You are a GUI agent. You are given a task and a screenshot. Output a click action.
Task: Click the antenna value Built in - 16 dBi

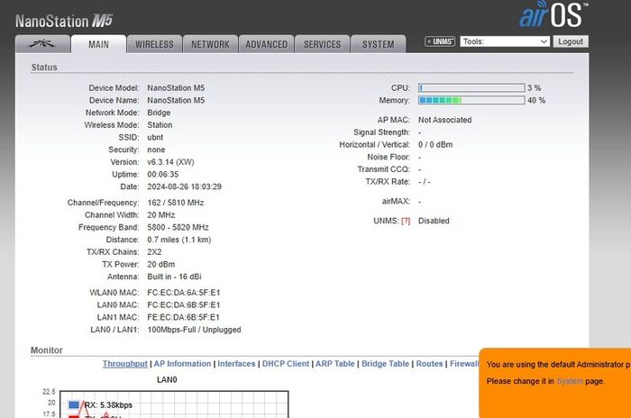[x=174, y=277]
